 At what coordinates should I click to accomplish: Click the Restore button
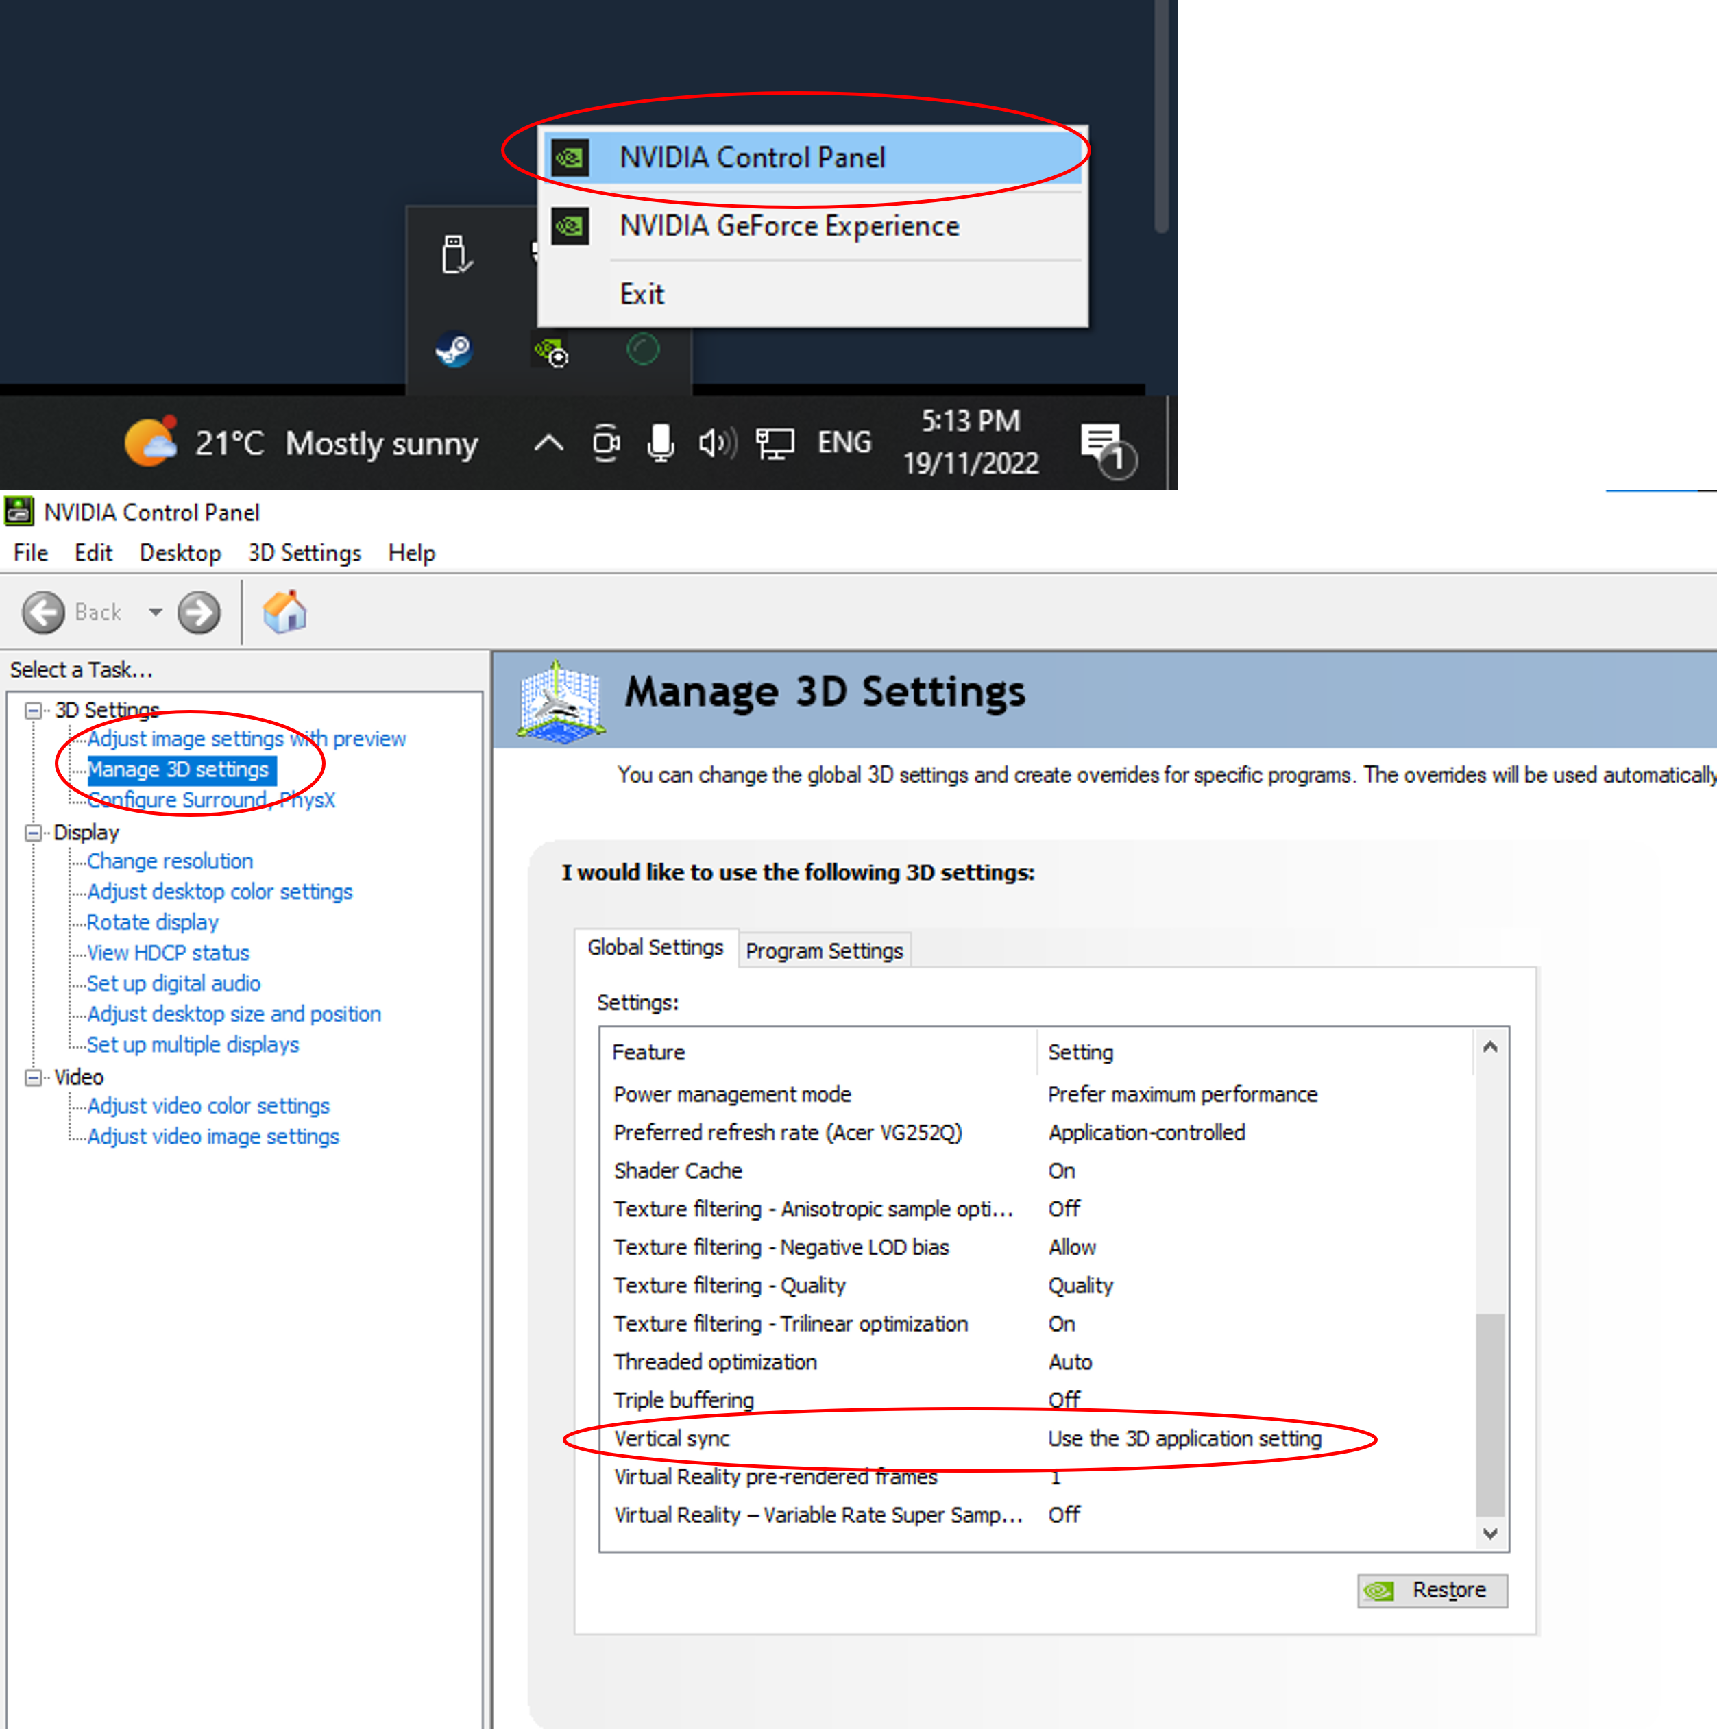[x=1431, y=1591]
